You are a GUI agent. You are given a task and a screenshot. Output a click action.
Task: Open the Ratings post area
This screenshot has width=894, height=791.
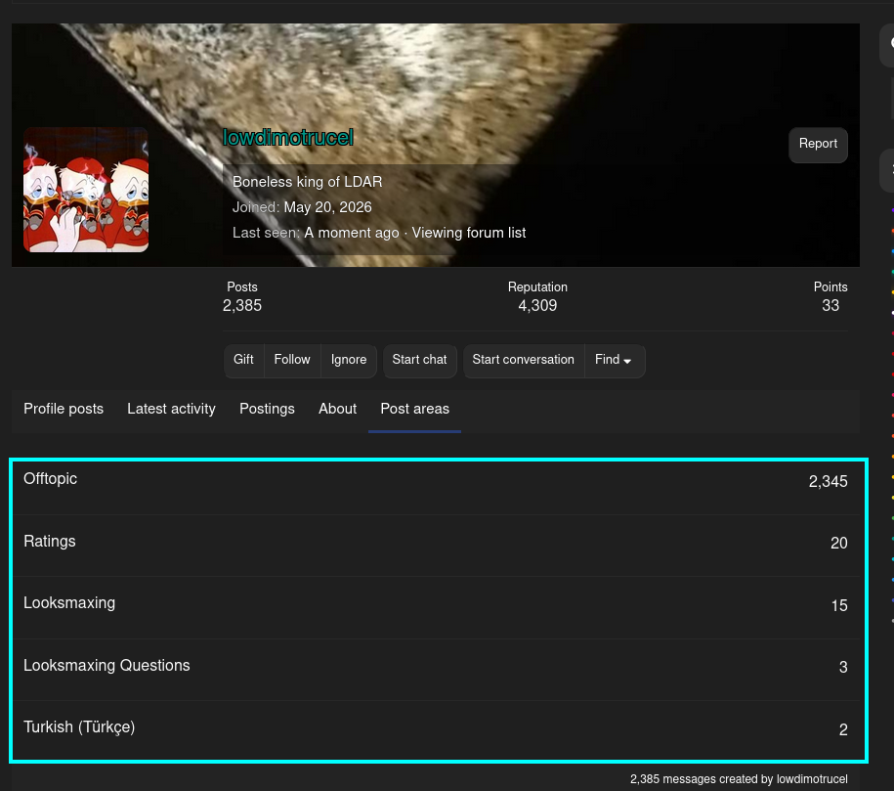coord(50,542)
